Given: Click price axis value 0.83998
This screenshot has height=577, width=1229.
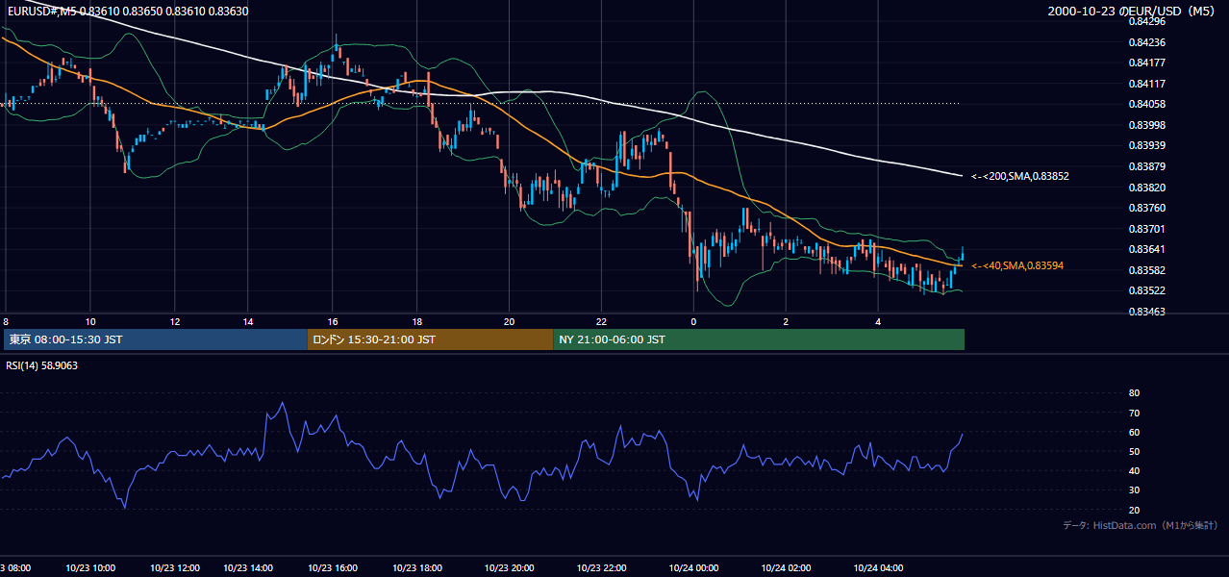Looking at the screenshot, I should [x=1146, y=125].
